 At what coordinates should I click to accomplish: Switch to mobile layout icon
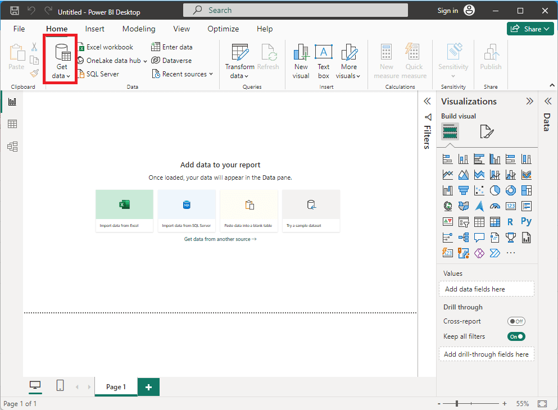[x=60, y=385]
